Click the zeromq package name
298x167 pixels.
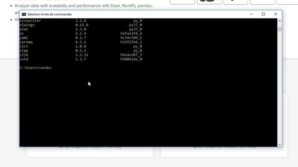pyautogui.click(x=26, y=42)
